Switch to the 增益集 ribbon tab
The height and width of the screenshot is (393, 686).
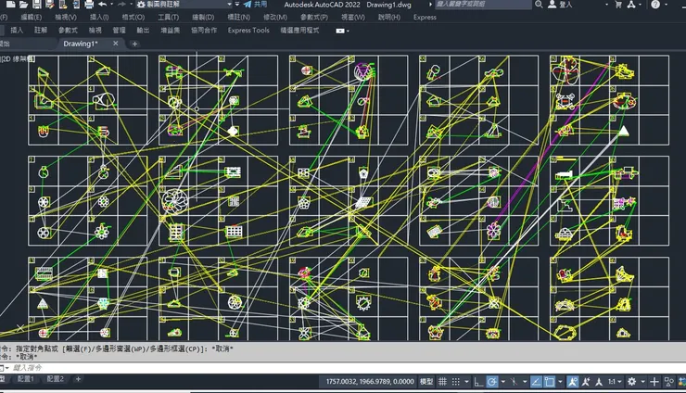point(171,31)
